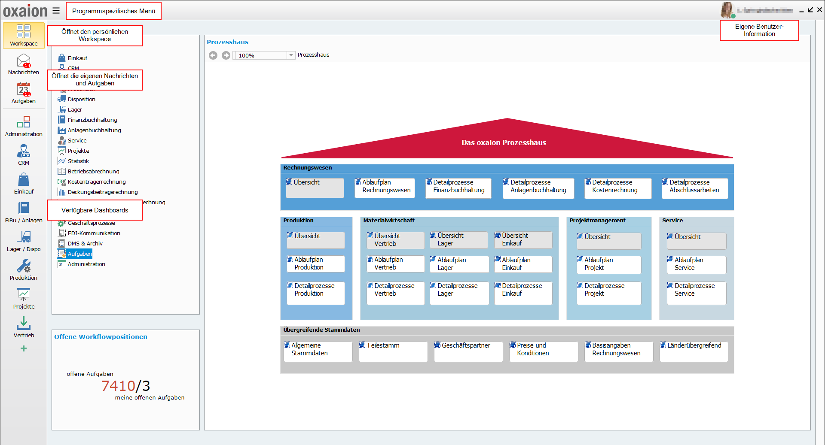Select DMS & Archiv in the dashboard list

80,243
